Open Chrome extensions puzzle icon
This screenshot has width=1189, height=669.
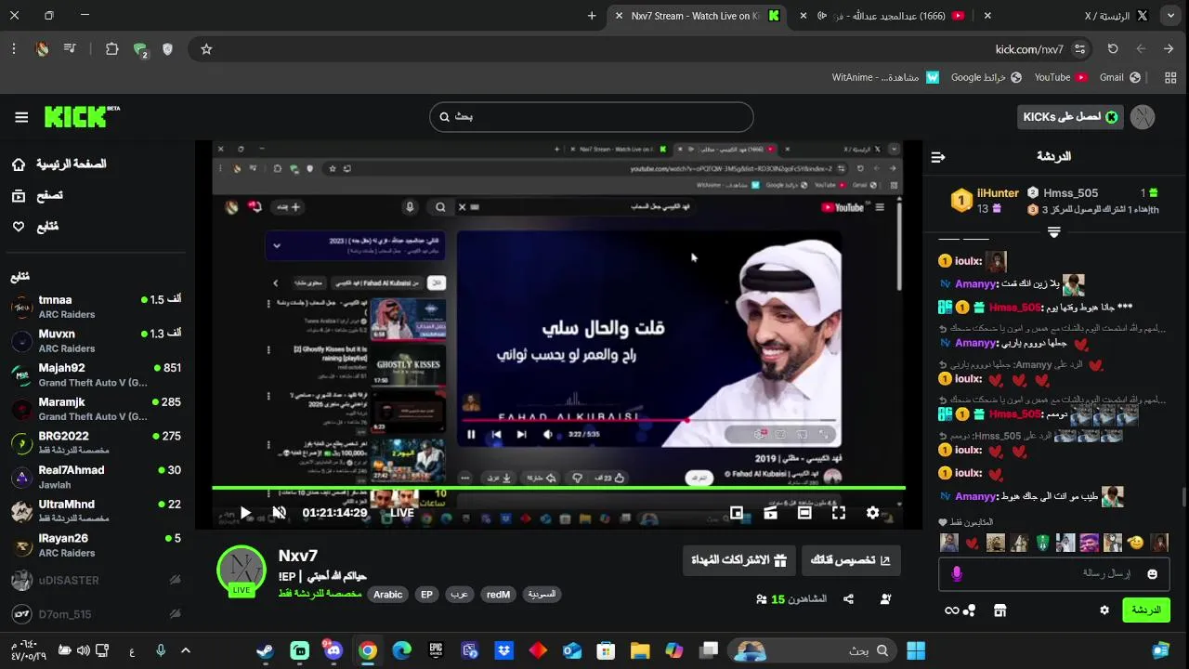pos(112,49)
